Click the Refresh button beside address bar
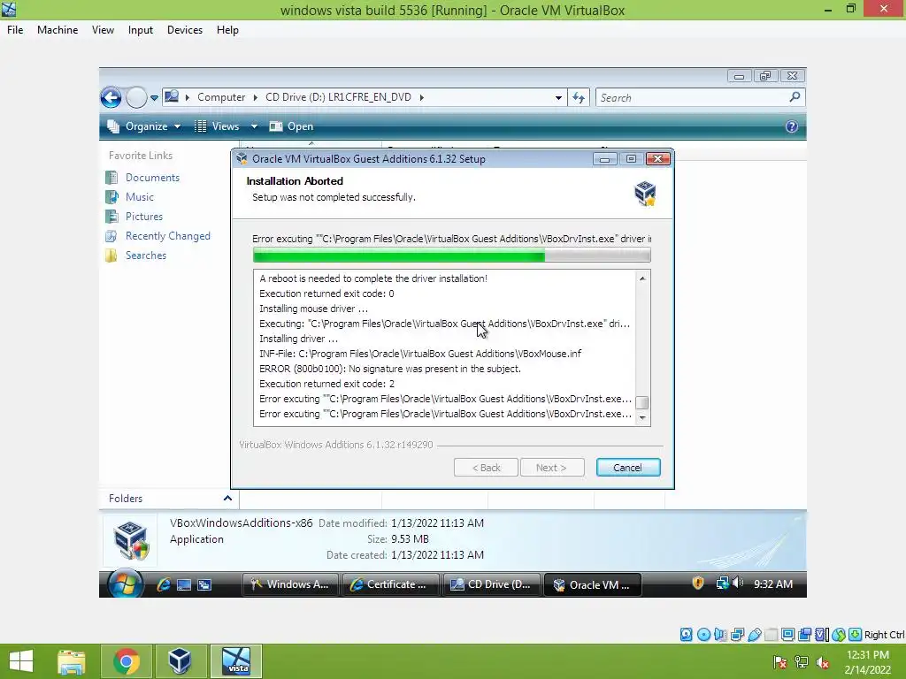 pyautogui.click(x=579, y=97)
